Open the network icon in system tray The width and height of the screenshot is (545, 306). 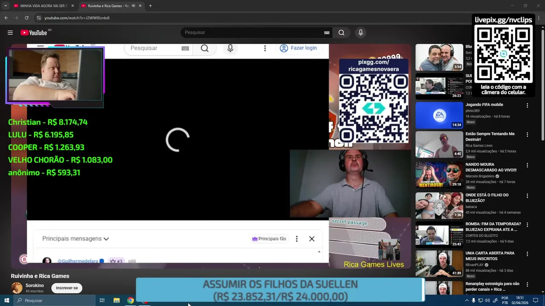tap(480, 300)
